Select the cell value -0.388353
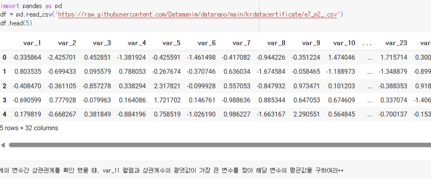The width and height of the screenshot is (431, 179). (392, 86)
